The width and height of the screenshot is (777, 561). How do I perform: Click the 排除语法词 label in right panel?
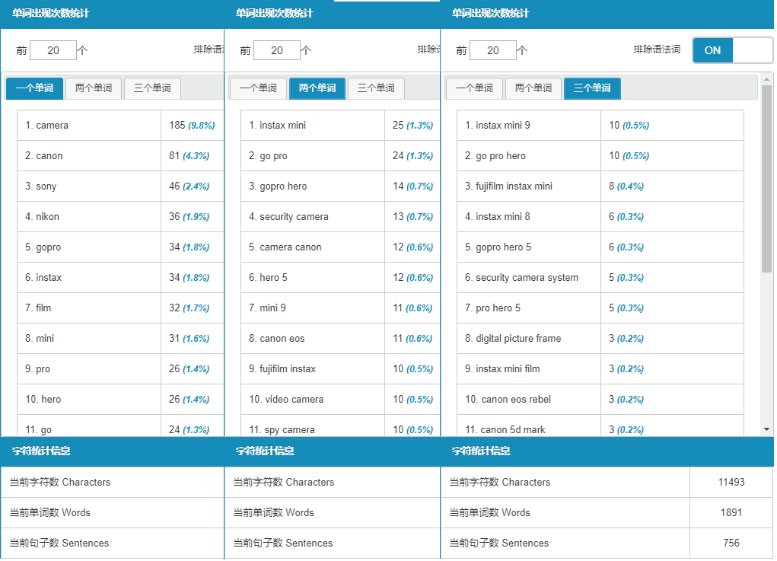(657, 49)
